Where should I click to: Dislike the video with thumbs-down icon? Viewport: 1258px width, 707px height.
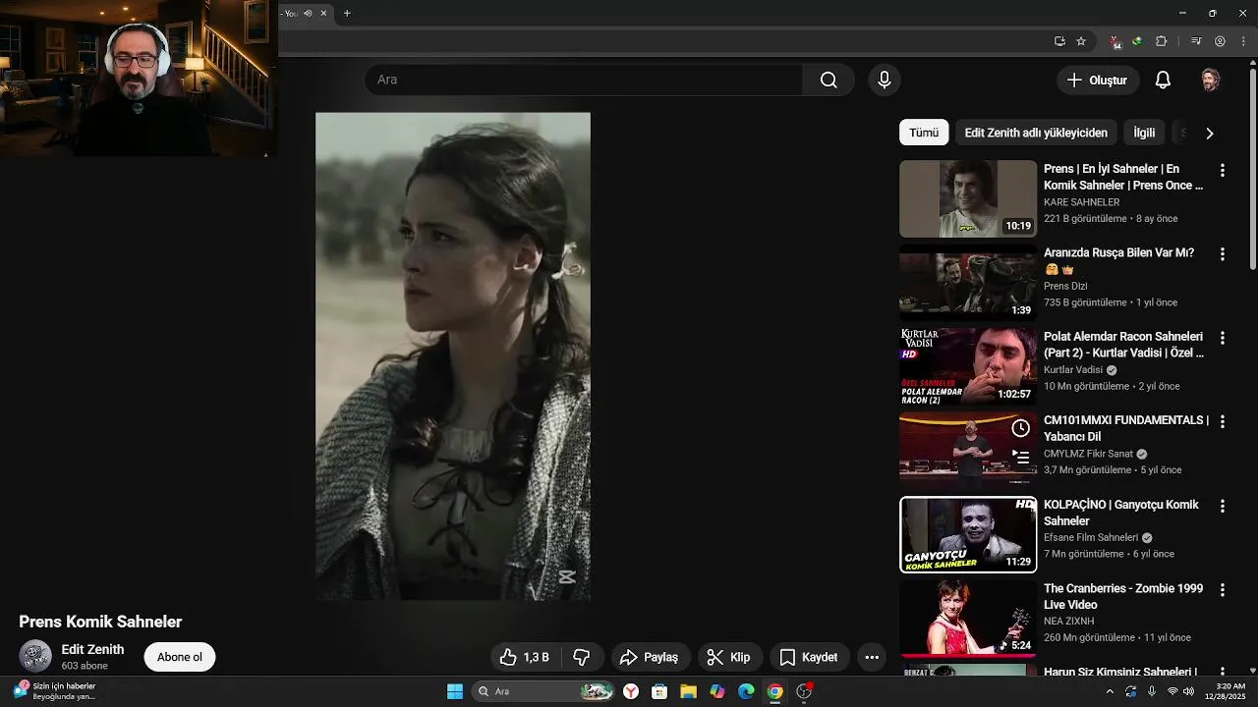coord(581,657)
